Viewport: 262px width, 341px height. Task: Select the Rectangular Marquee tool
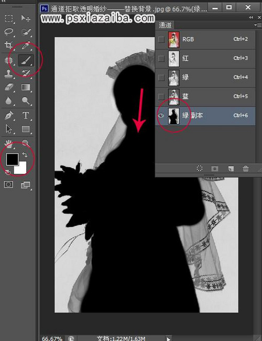[x=9, y=18]
